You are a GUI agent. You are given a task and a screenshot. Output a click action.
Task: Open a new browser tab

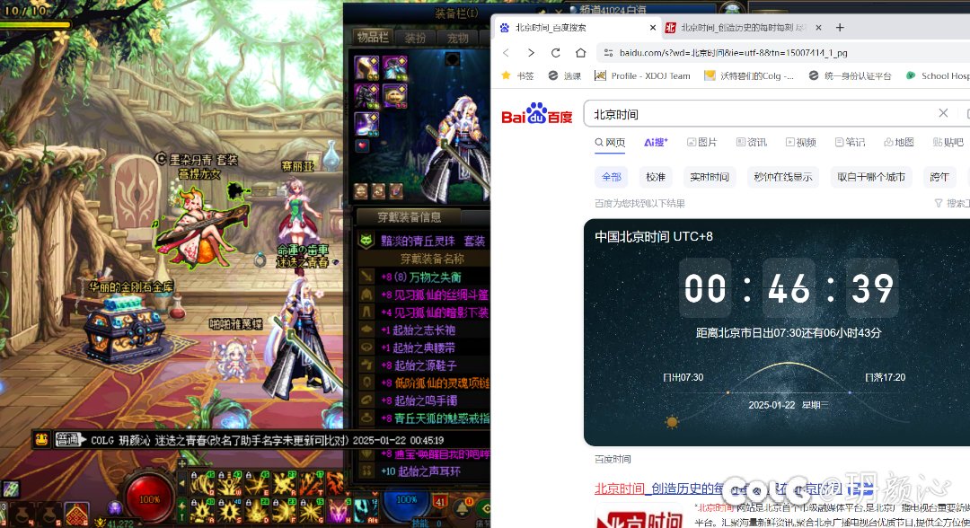(840, 27)
